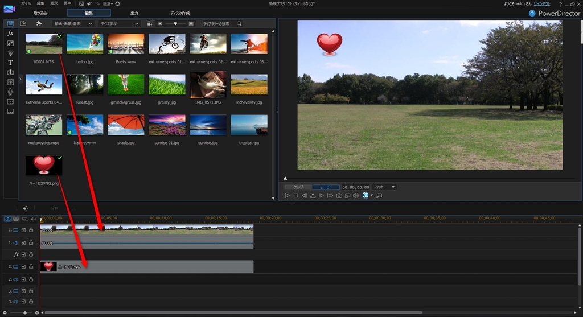Click the undock preview window icon
Viewport: 583px width, 317px height.
[x=379, y=195]
